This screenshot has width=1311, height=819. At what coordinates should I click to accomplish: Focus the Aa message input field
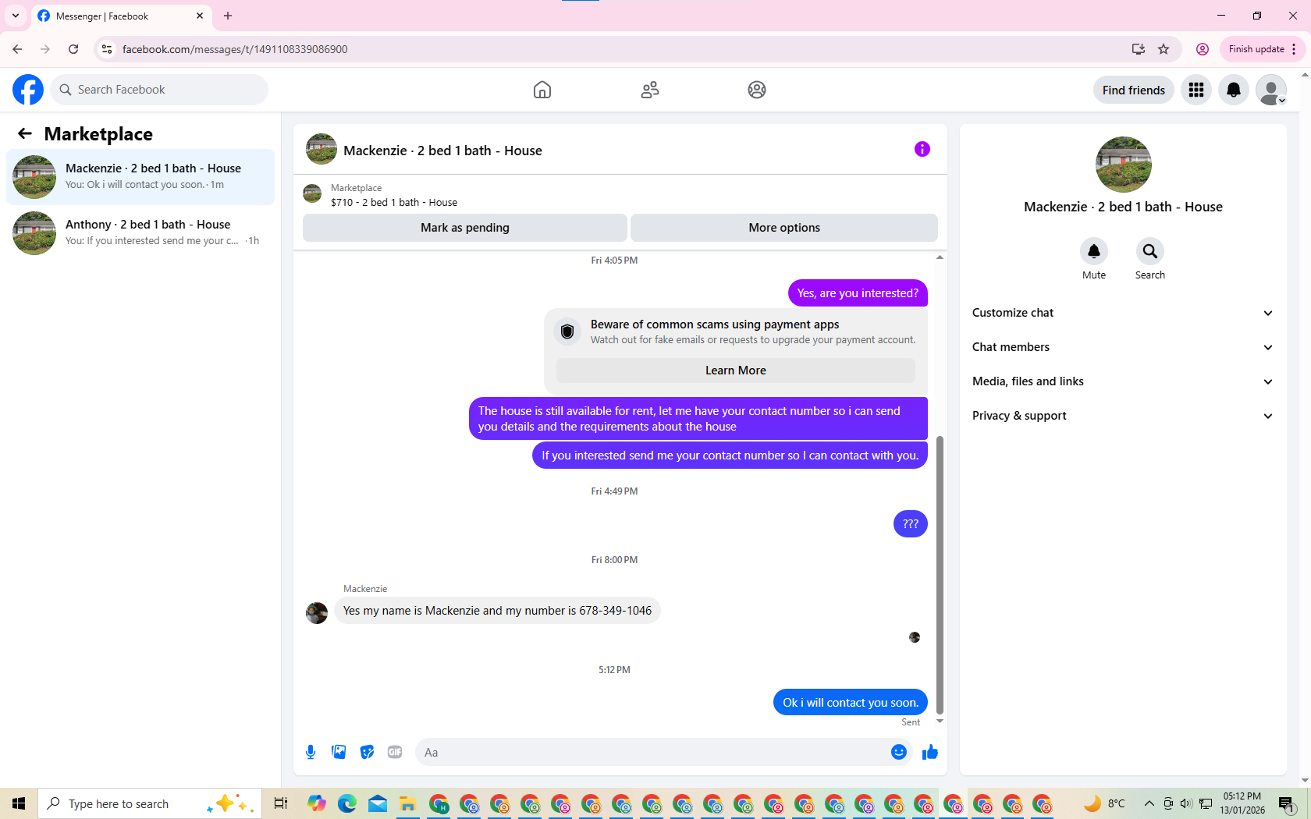point(652,752)
